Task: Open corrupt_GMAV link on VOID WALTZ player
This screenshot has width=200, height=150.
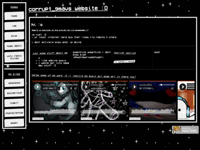Action: click(49, 85)
